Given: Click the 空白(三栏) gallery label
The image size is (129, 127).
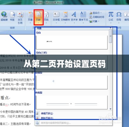Looking at the screenshot, I should coord(42,53).
